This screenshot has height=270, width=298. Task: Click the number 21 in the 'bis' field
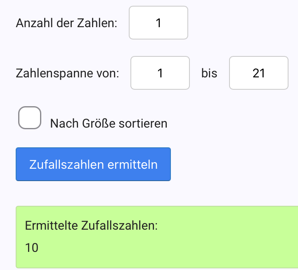click(258, 73)
